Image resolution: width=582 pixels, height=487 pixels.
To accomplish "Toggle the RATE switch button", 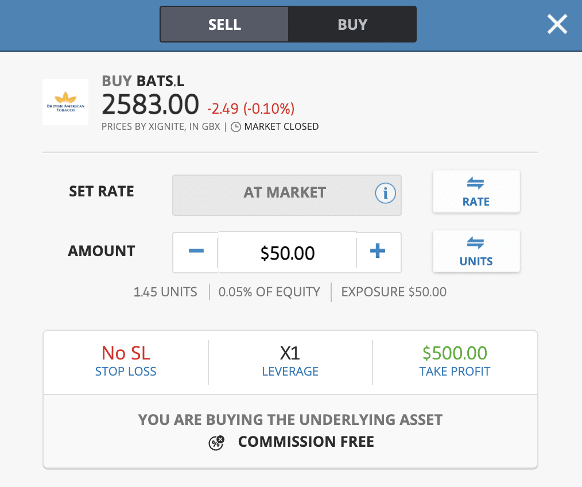I will tap(476, 192).
